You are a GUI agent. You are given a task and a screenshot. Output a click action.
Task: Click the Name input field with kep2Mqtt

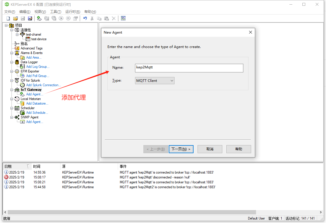(x=189, y=68)
